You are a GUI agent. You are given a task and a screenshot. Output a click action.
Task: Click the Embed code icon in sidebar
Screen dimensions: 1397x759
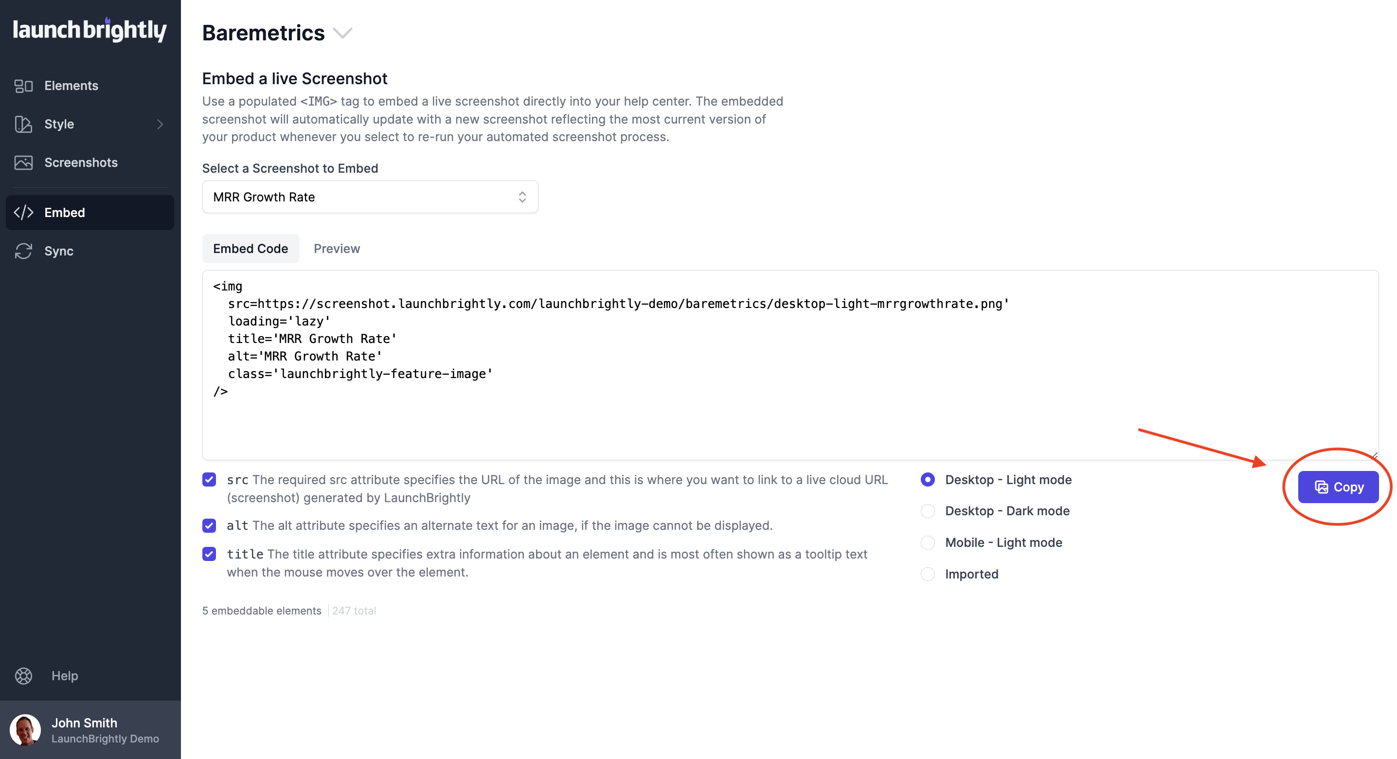pos(23,212)
